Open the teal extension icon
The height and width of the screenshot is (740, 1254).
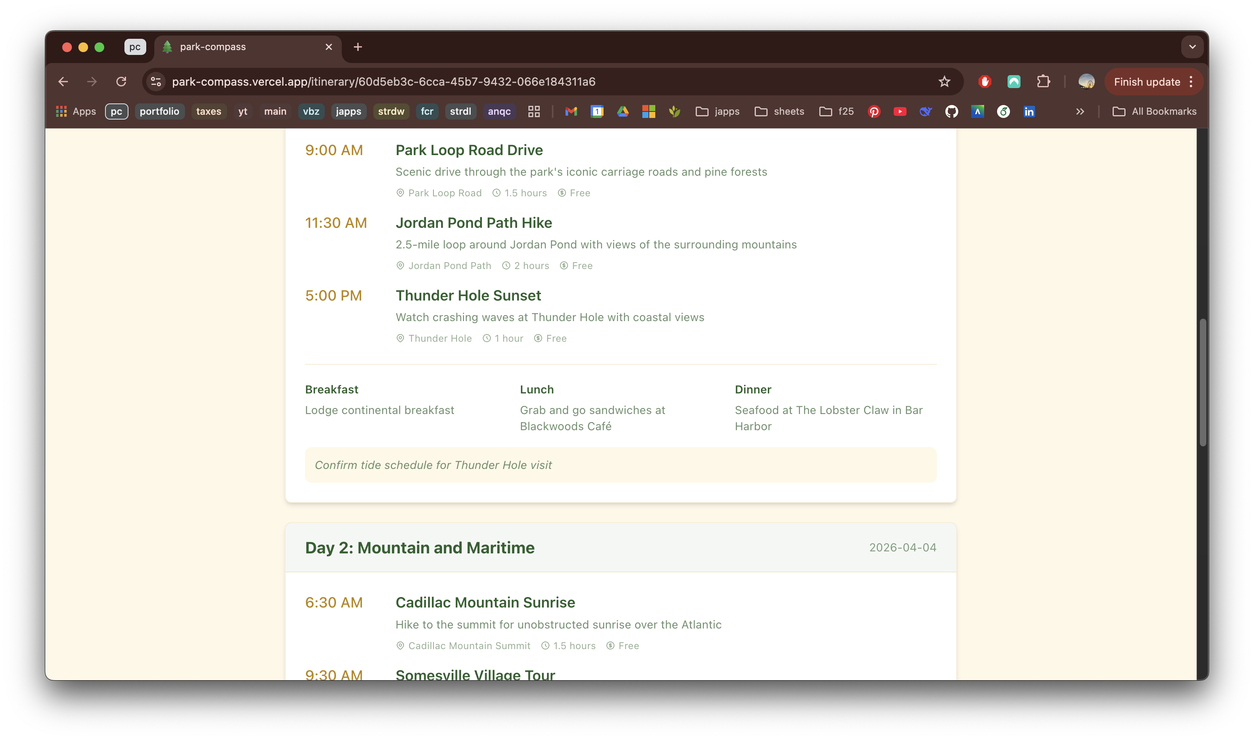click(x=1014, y=82)
